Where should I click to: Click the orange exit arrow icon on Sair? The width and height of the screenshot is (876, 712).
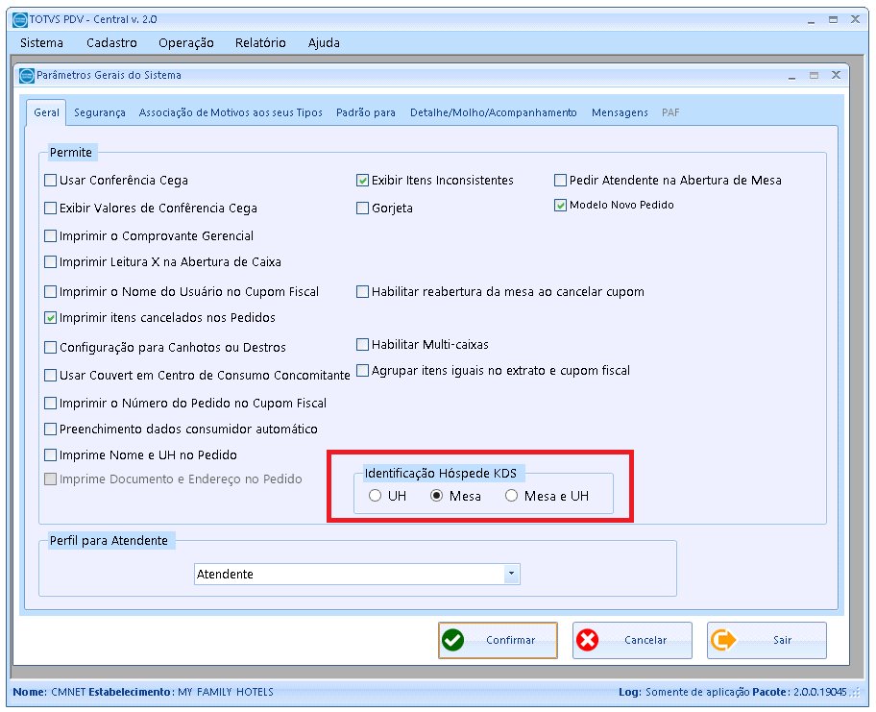pyautogui.click(x=723, y=640)
